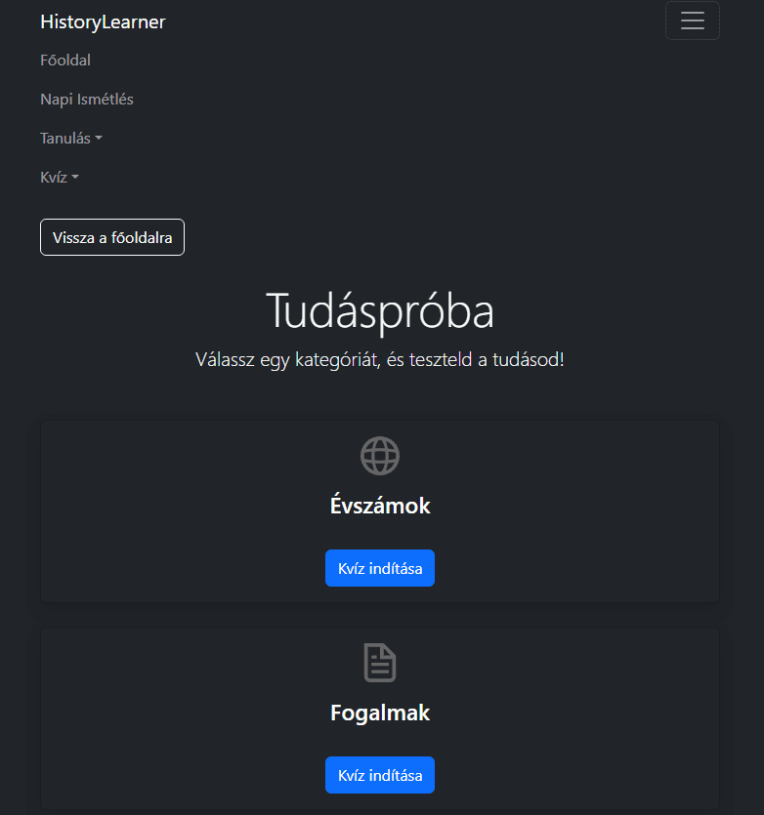Start the Évszámok quiz with Kvíz indítása
764x815 pixels.
pyautogui.click(x=380, y=568)
